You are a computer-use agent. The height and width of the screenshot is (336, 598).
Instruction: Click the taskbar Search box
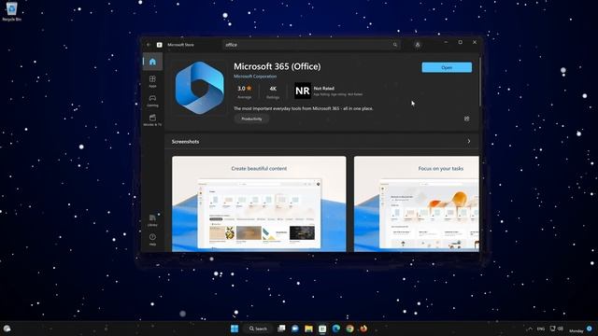click(x=258, y=329)
